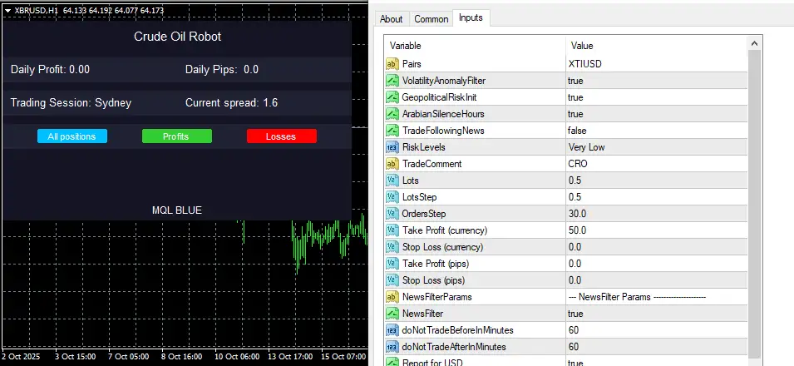
Task: Click the doNotTradeBeforeInMinutes integer icon
Action: [392, 330]
